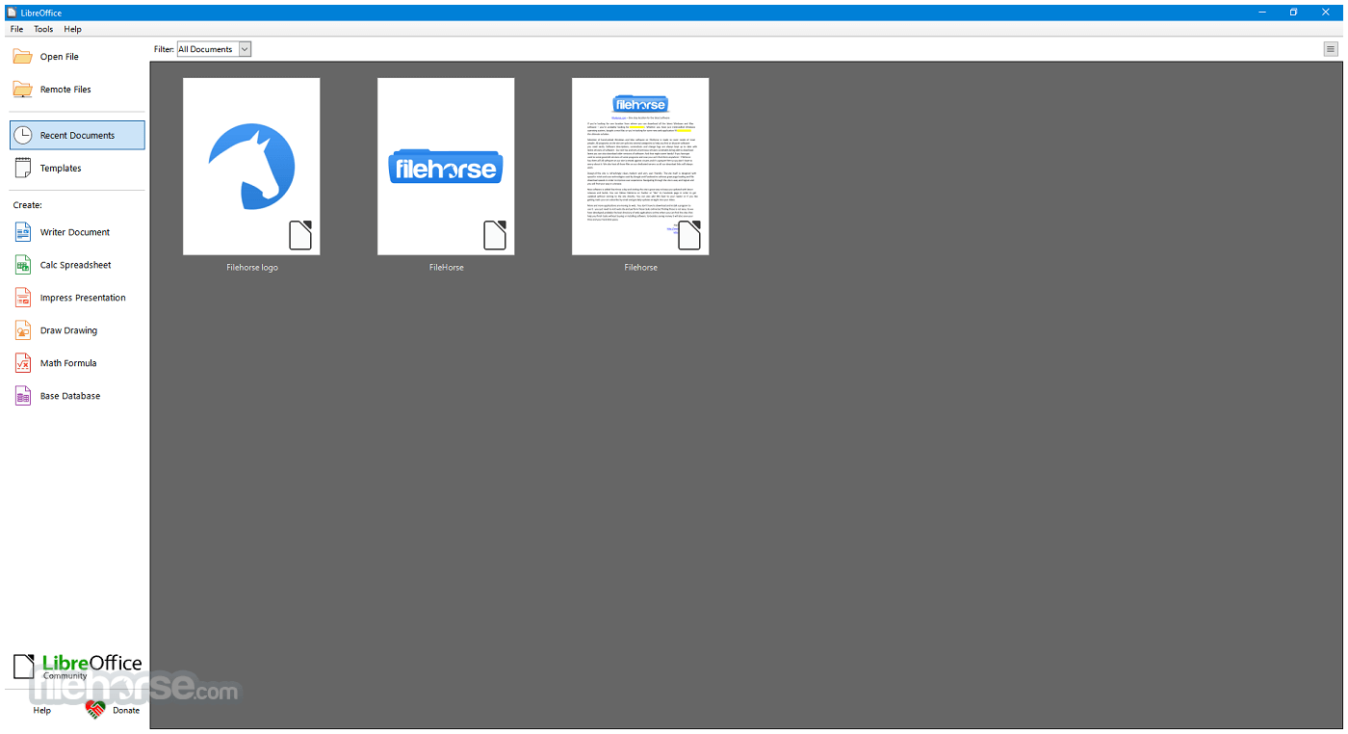Click the 'Filehorse logo' file name

252,268
